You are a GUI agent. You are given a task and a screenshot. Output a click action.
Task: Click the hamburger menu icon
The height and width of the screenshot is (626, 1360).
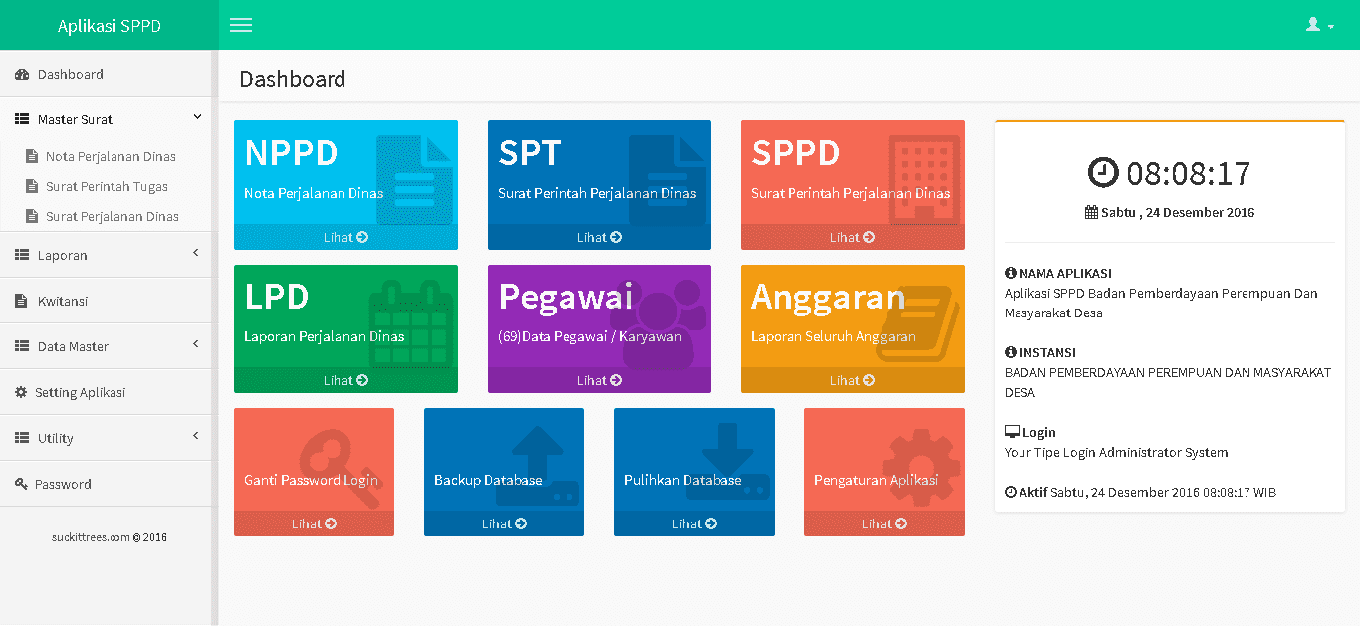pos(240,25)
